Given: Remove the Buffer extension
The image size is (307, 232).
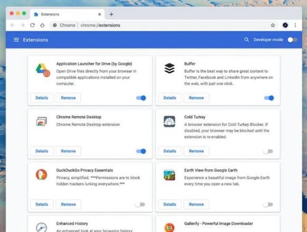Looking at the screenshot, I should coord(196,98).
